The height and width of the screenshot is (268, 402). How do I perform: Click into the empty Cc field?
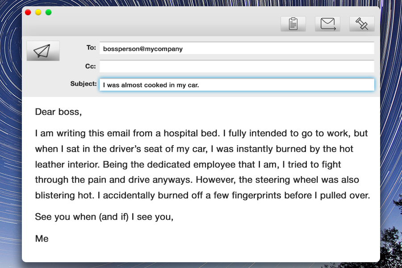click(237, 67)
